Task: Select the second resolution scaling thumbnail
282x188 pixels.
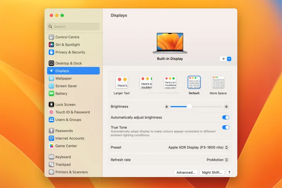Action: [146, 82]
